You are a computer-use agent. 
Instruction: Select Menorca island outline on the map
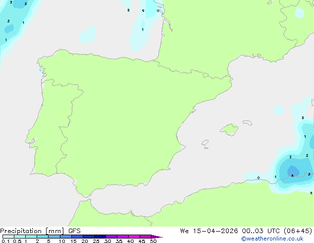248,122
